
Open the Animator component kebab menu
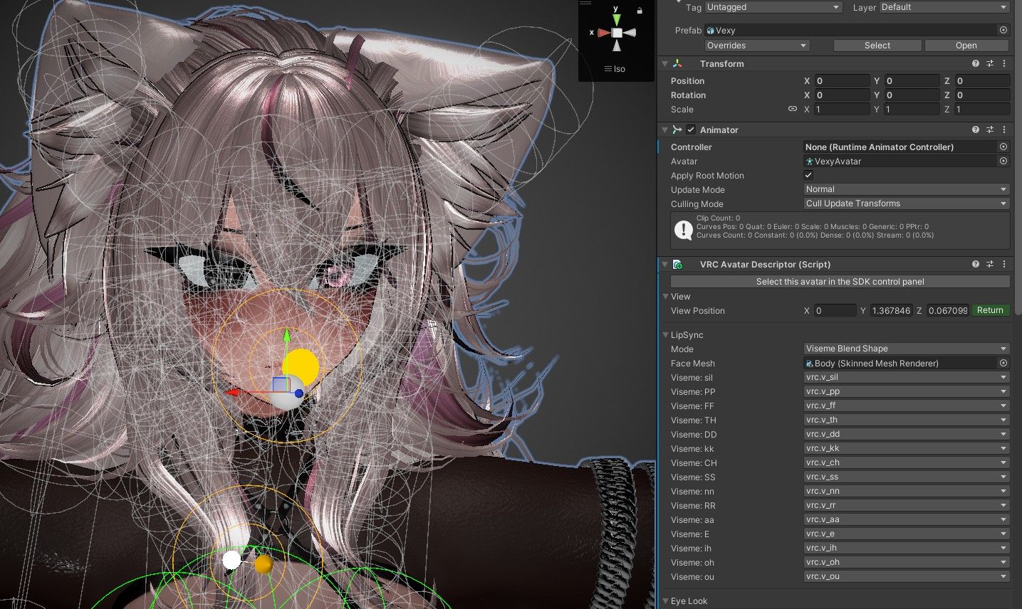[x=1004, y=129]
